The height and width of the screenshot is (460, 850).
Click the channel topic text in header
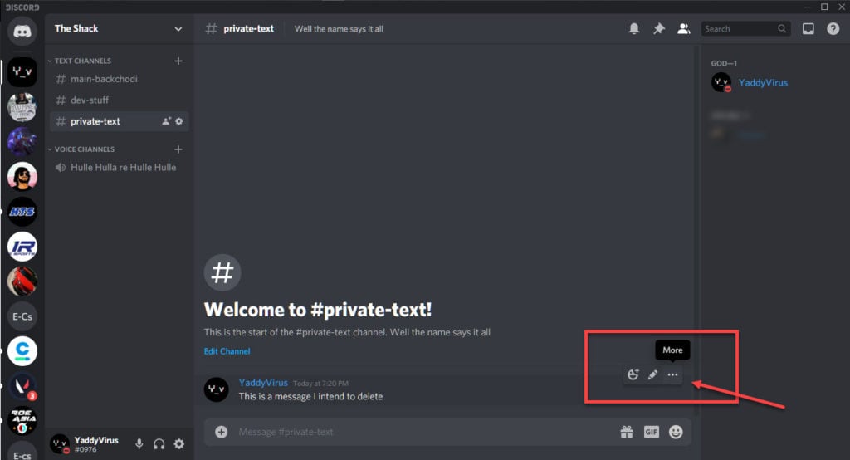point(339,29)
